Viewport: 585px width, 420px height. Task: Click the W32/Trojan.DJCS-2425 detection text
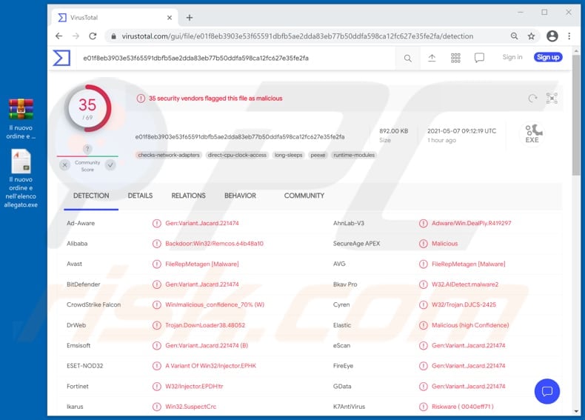point(464,304)
